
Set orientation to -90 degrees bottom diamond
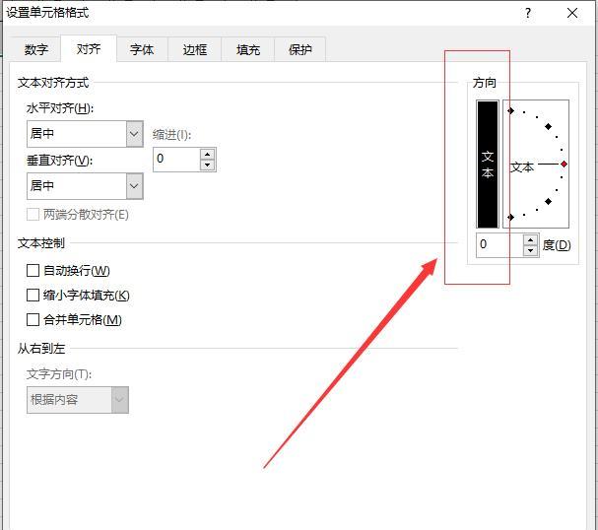point(510,217)
